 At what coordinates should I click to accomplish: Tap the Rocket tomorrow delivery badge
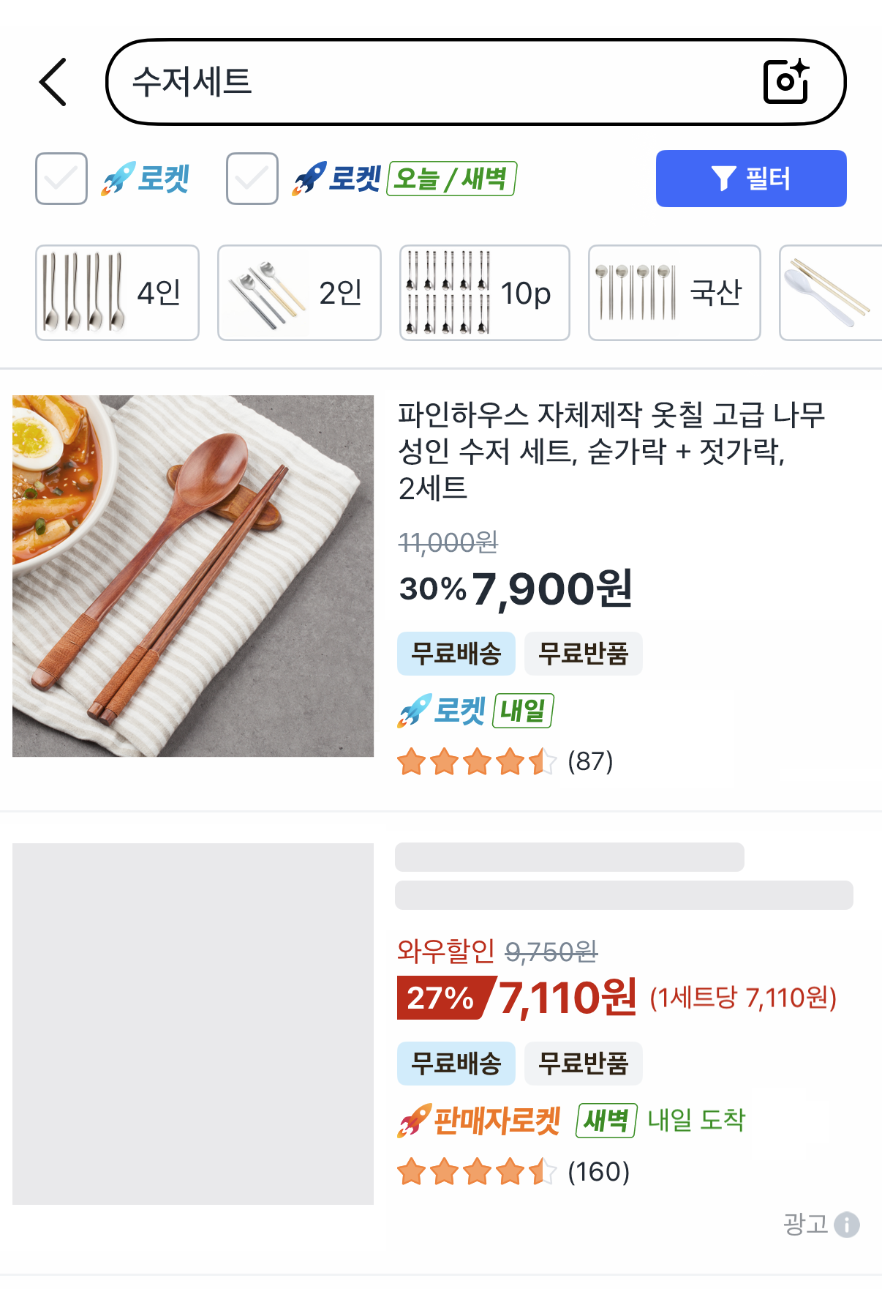(475, 711)
